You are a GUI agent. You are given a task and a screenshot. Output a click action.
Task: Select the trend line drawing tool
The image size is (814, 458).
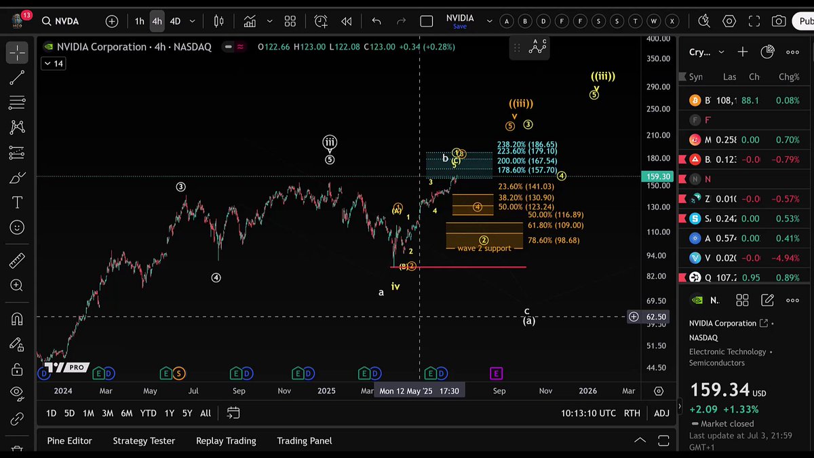17,77
